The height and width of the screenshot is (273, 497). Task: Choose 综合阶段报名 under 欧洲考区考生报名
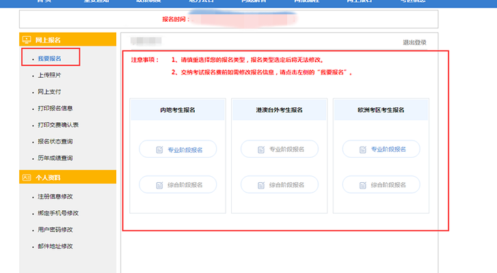tap(381, 185)
